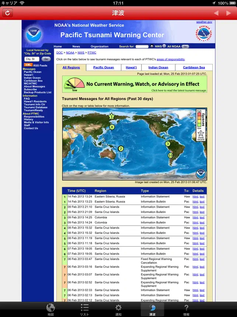This screenshot has width=237, height=317.
Task: Open text for 09 Feb 21:10 statement
Action: [x=202, y=207]
